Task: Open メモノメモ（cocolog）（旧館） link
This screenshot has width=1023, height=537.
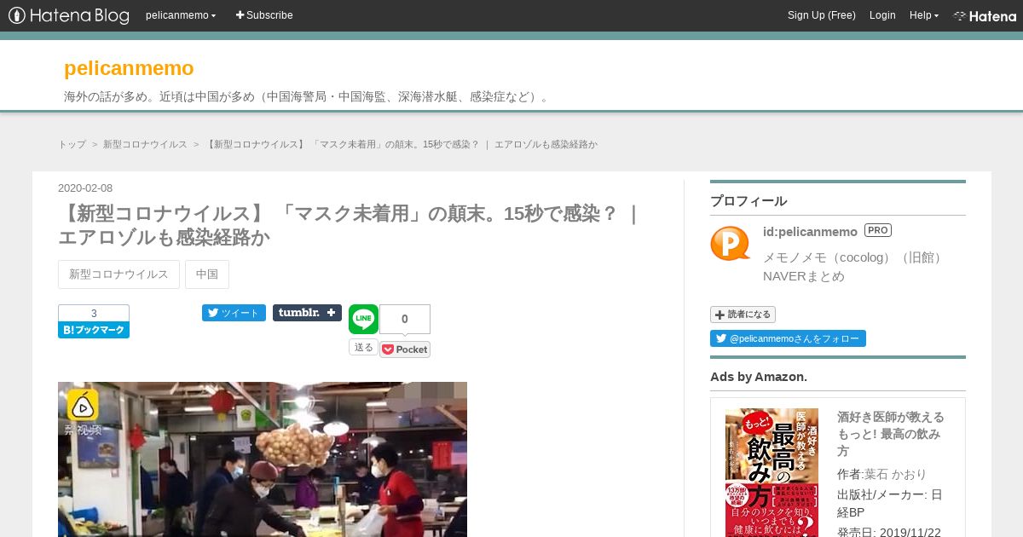Action: pos(855,257)
